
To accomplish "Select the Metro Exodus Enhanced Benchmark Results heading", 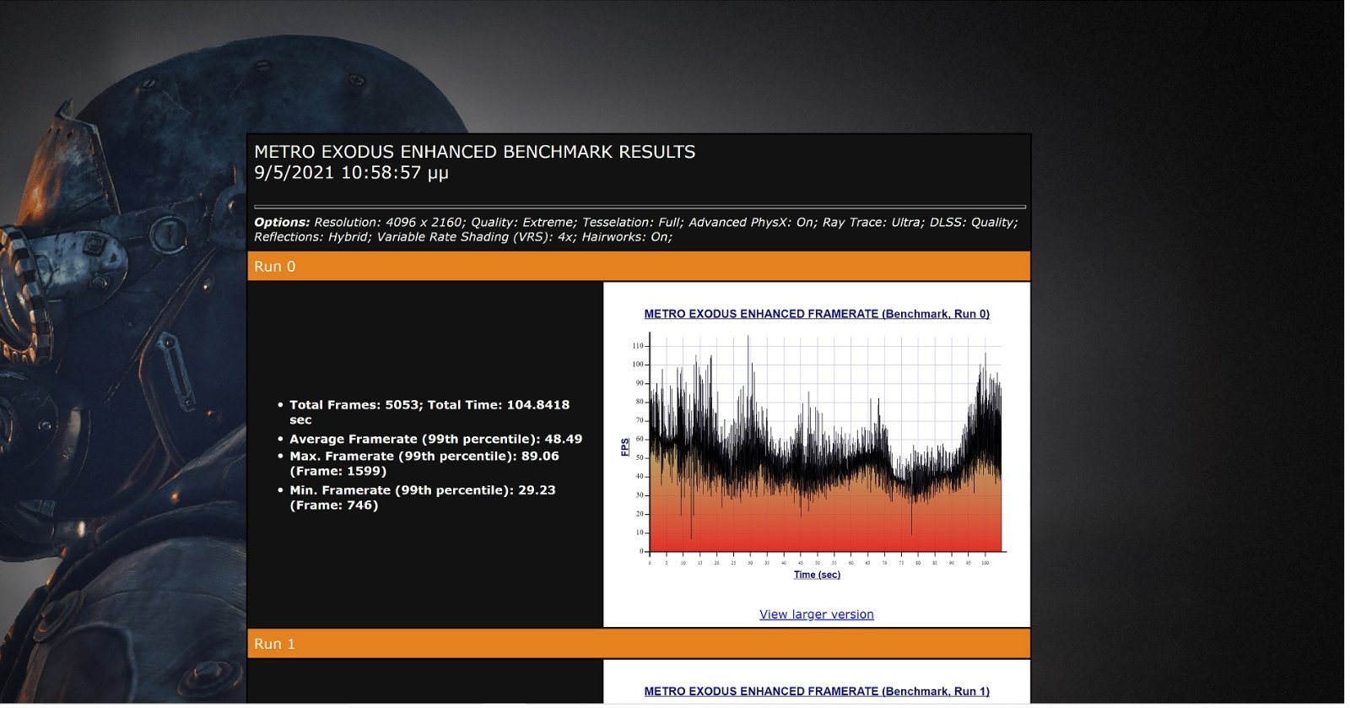I will (475, 152).
